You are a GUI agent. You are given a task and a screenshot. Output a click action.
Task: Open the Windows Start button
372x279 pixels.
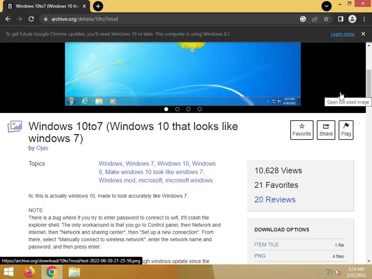tap(9, 272)
